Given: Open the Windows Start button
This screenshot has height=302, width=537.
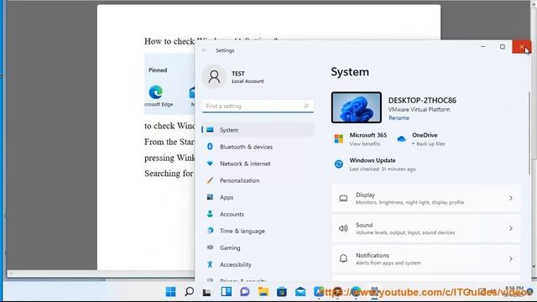Looking at the screenshot, I should [x=170, y=292].
